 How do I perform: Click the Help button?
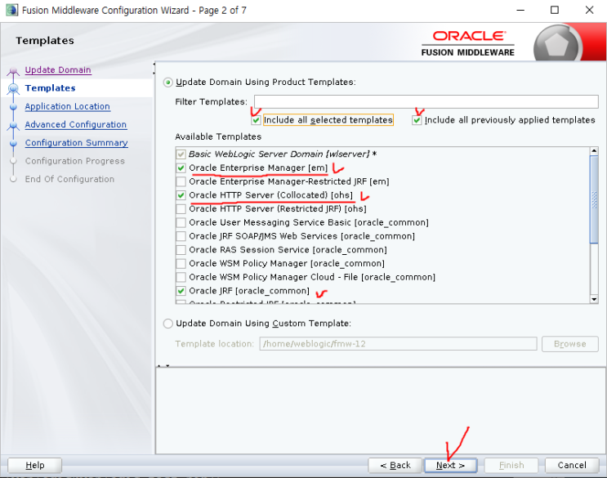tap(35, 465)
